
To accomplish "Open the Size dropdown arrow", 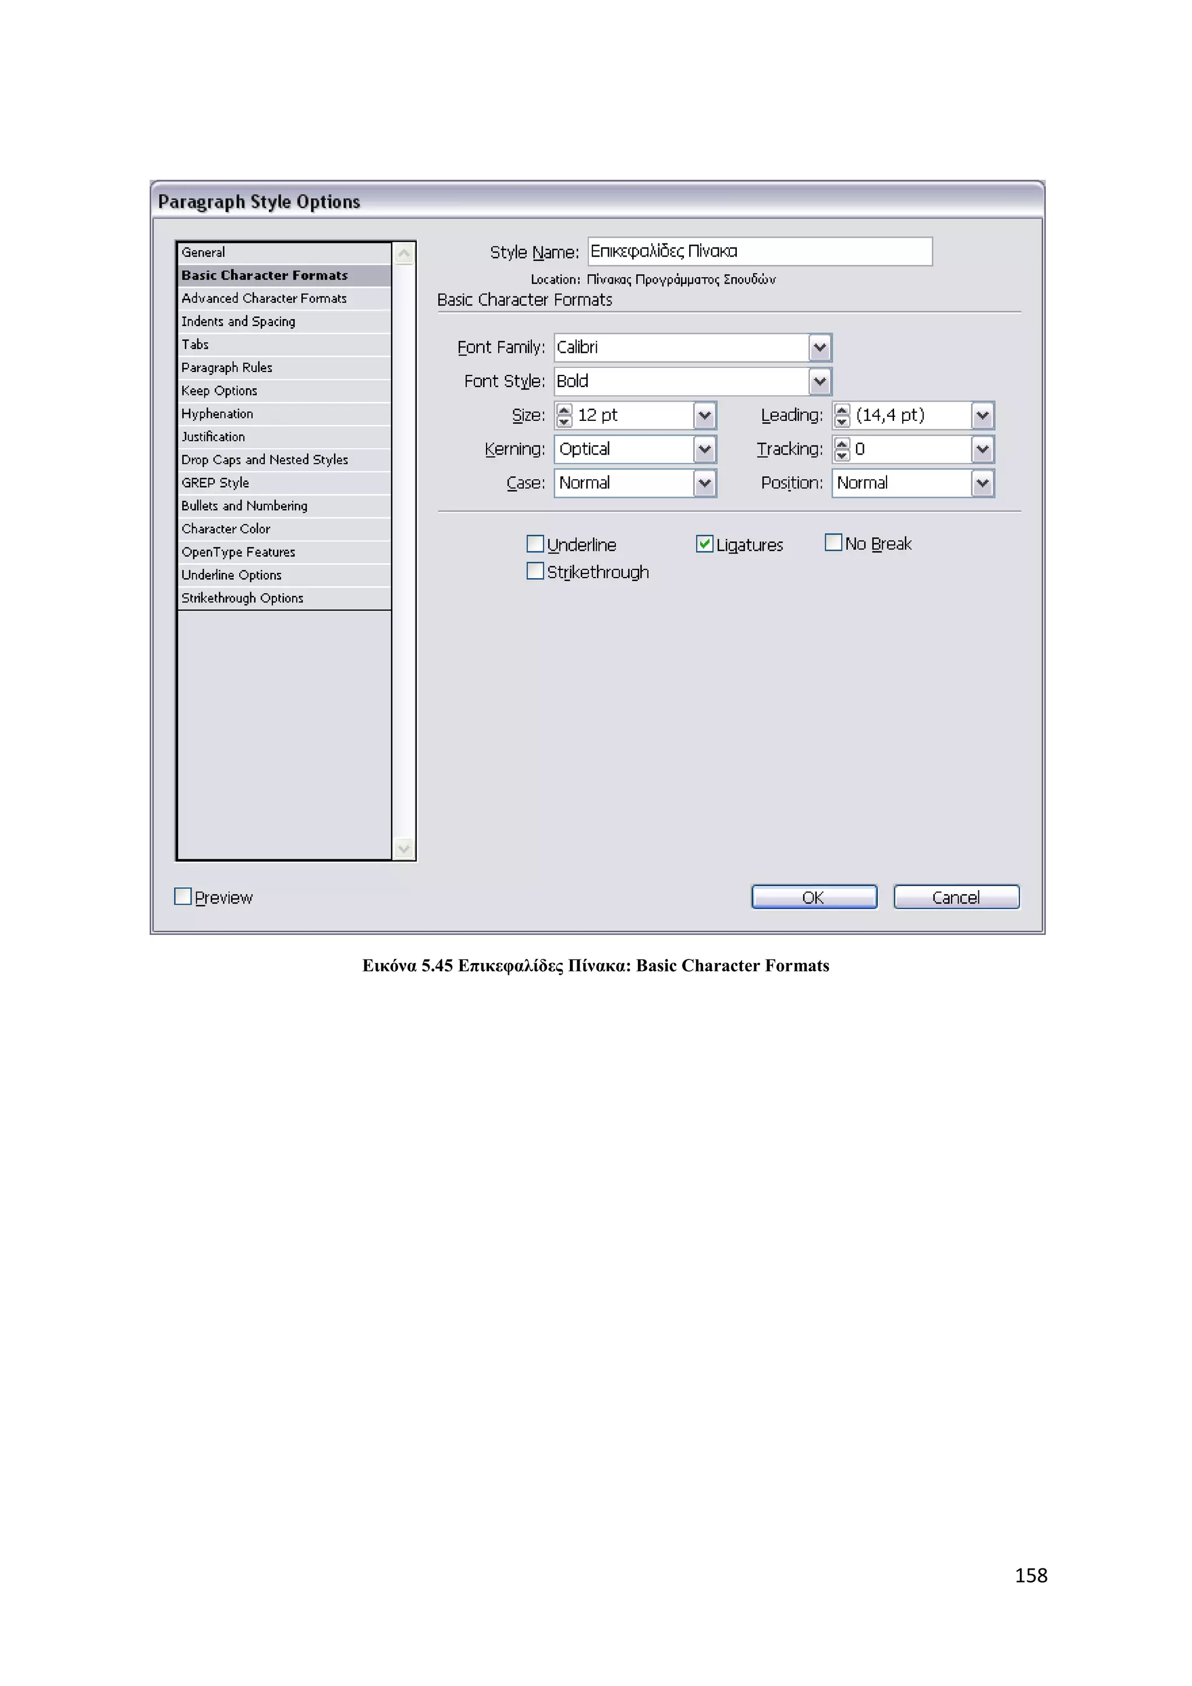I will pyautogui.click(x=705, y=416).
